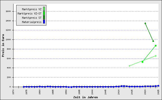The image size is (162, 100).
Task: Click the bright green circle marker near 530 Euro
Action: pyautogui.click(x=143, y=62)
